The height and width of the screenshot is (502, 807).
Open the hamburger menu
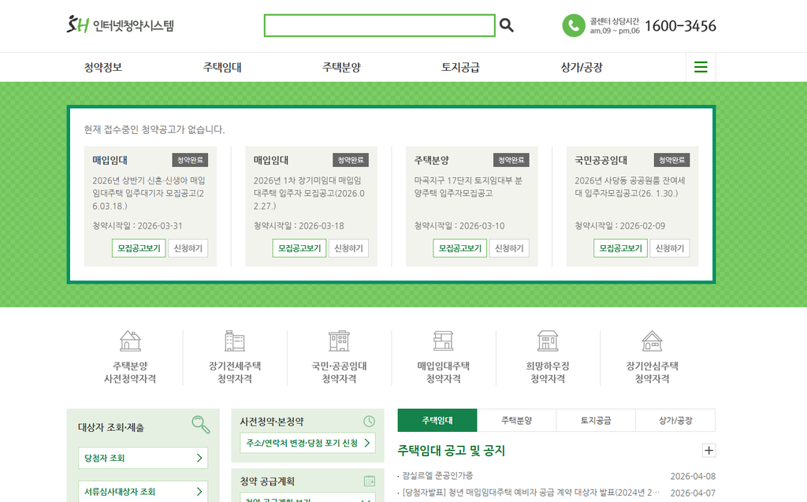tap(700, 66)
